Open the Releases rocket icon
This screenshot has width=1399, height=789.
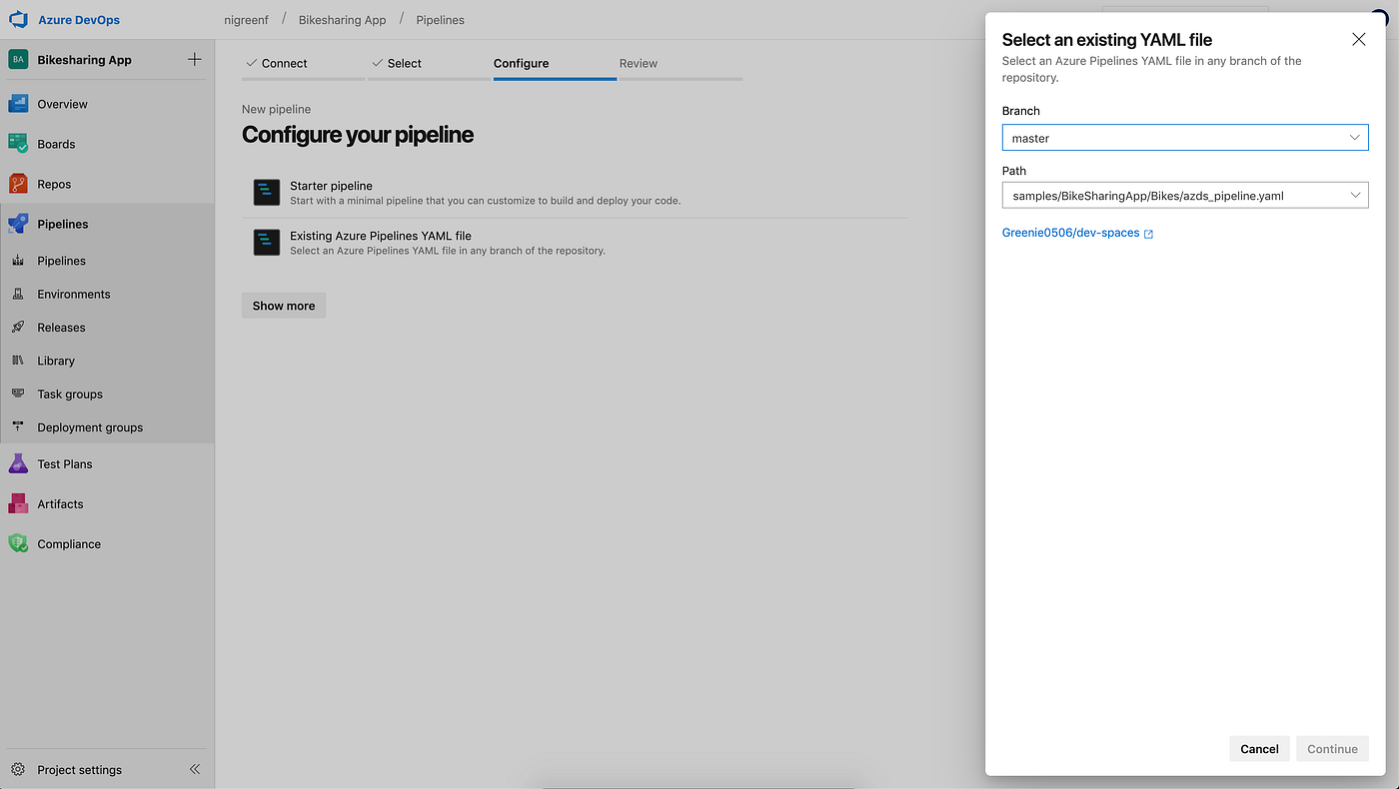tap(18, 327)
